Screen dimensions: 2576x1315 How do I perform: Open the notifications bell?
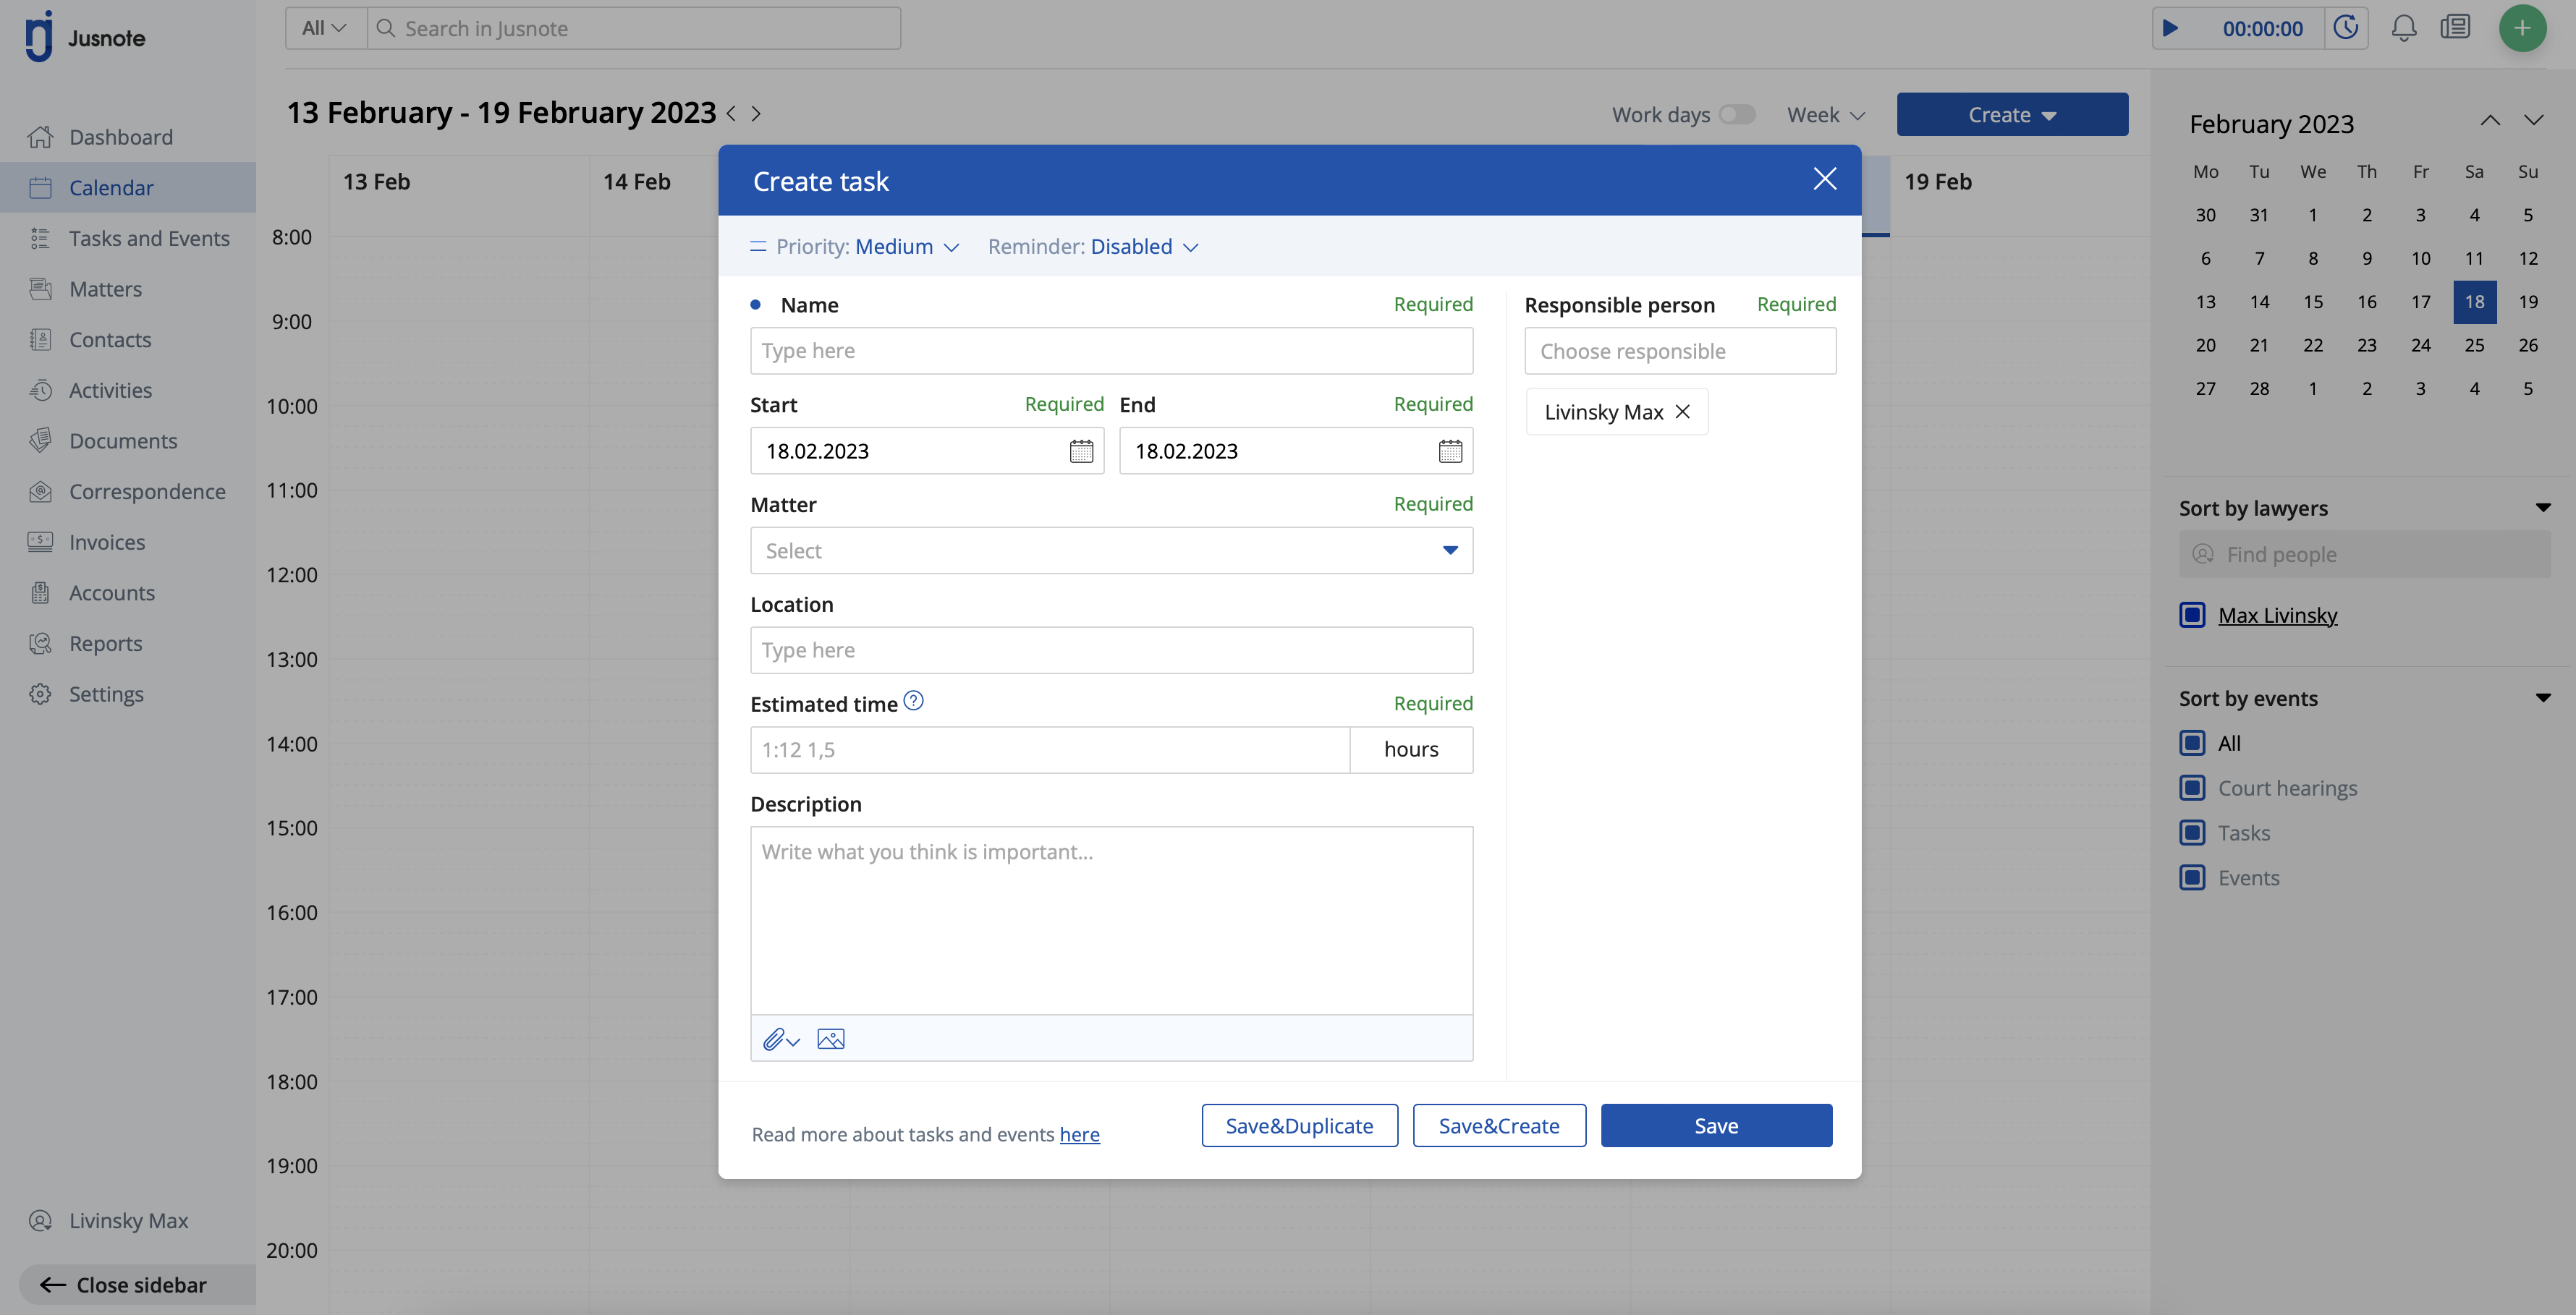pyautogui.click(x=2404, y=28)
